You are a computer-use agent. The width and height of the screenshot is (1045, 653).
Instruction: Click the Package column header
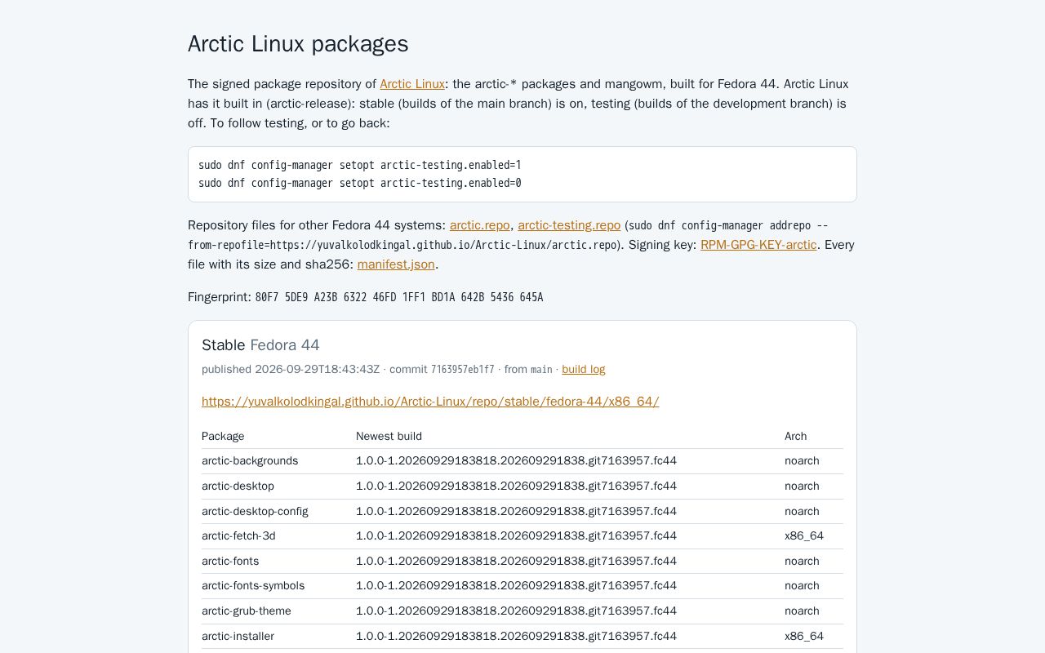pyautogui.click(x=223, y=436)
